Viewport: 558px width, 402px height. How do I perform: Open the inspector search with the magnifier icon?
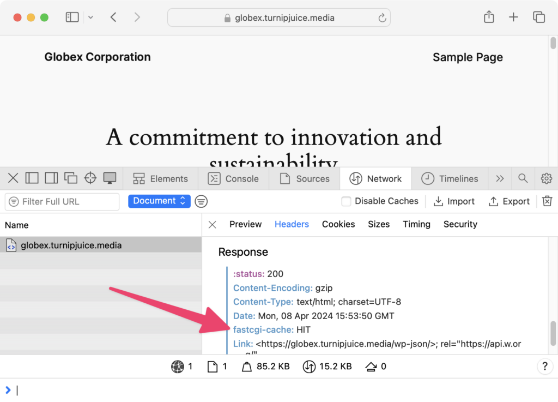(523, 178)
